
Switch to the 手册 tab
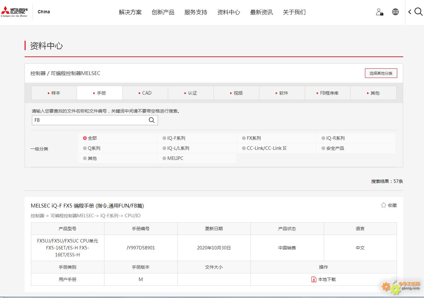(100, 93)
